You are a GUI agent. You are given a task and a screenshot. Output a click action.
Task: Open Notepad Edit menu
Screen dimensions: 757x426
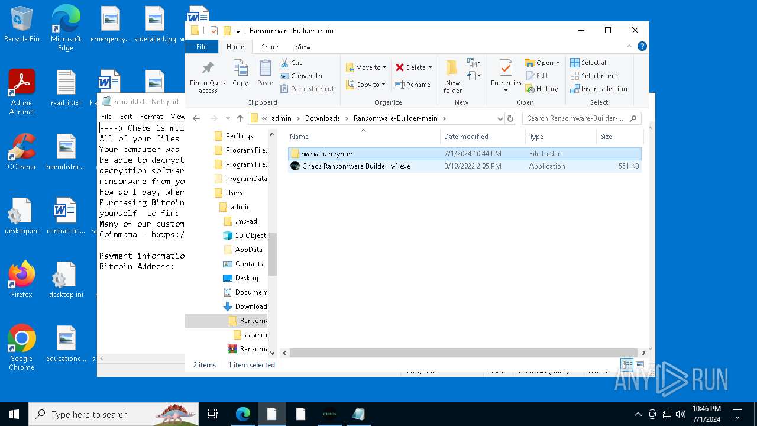coord(126,117)
